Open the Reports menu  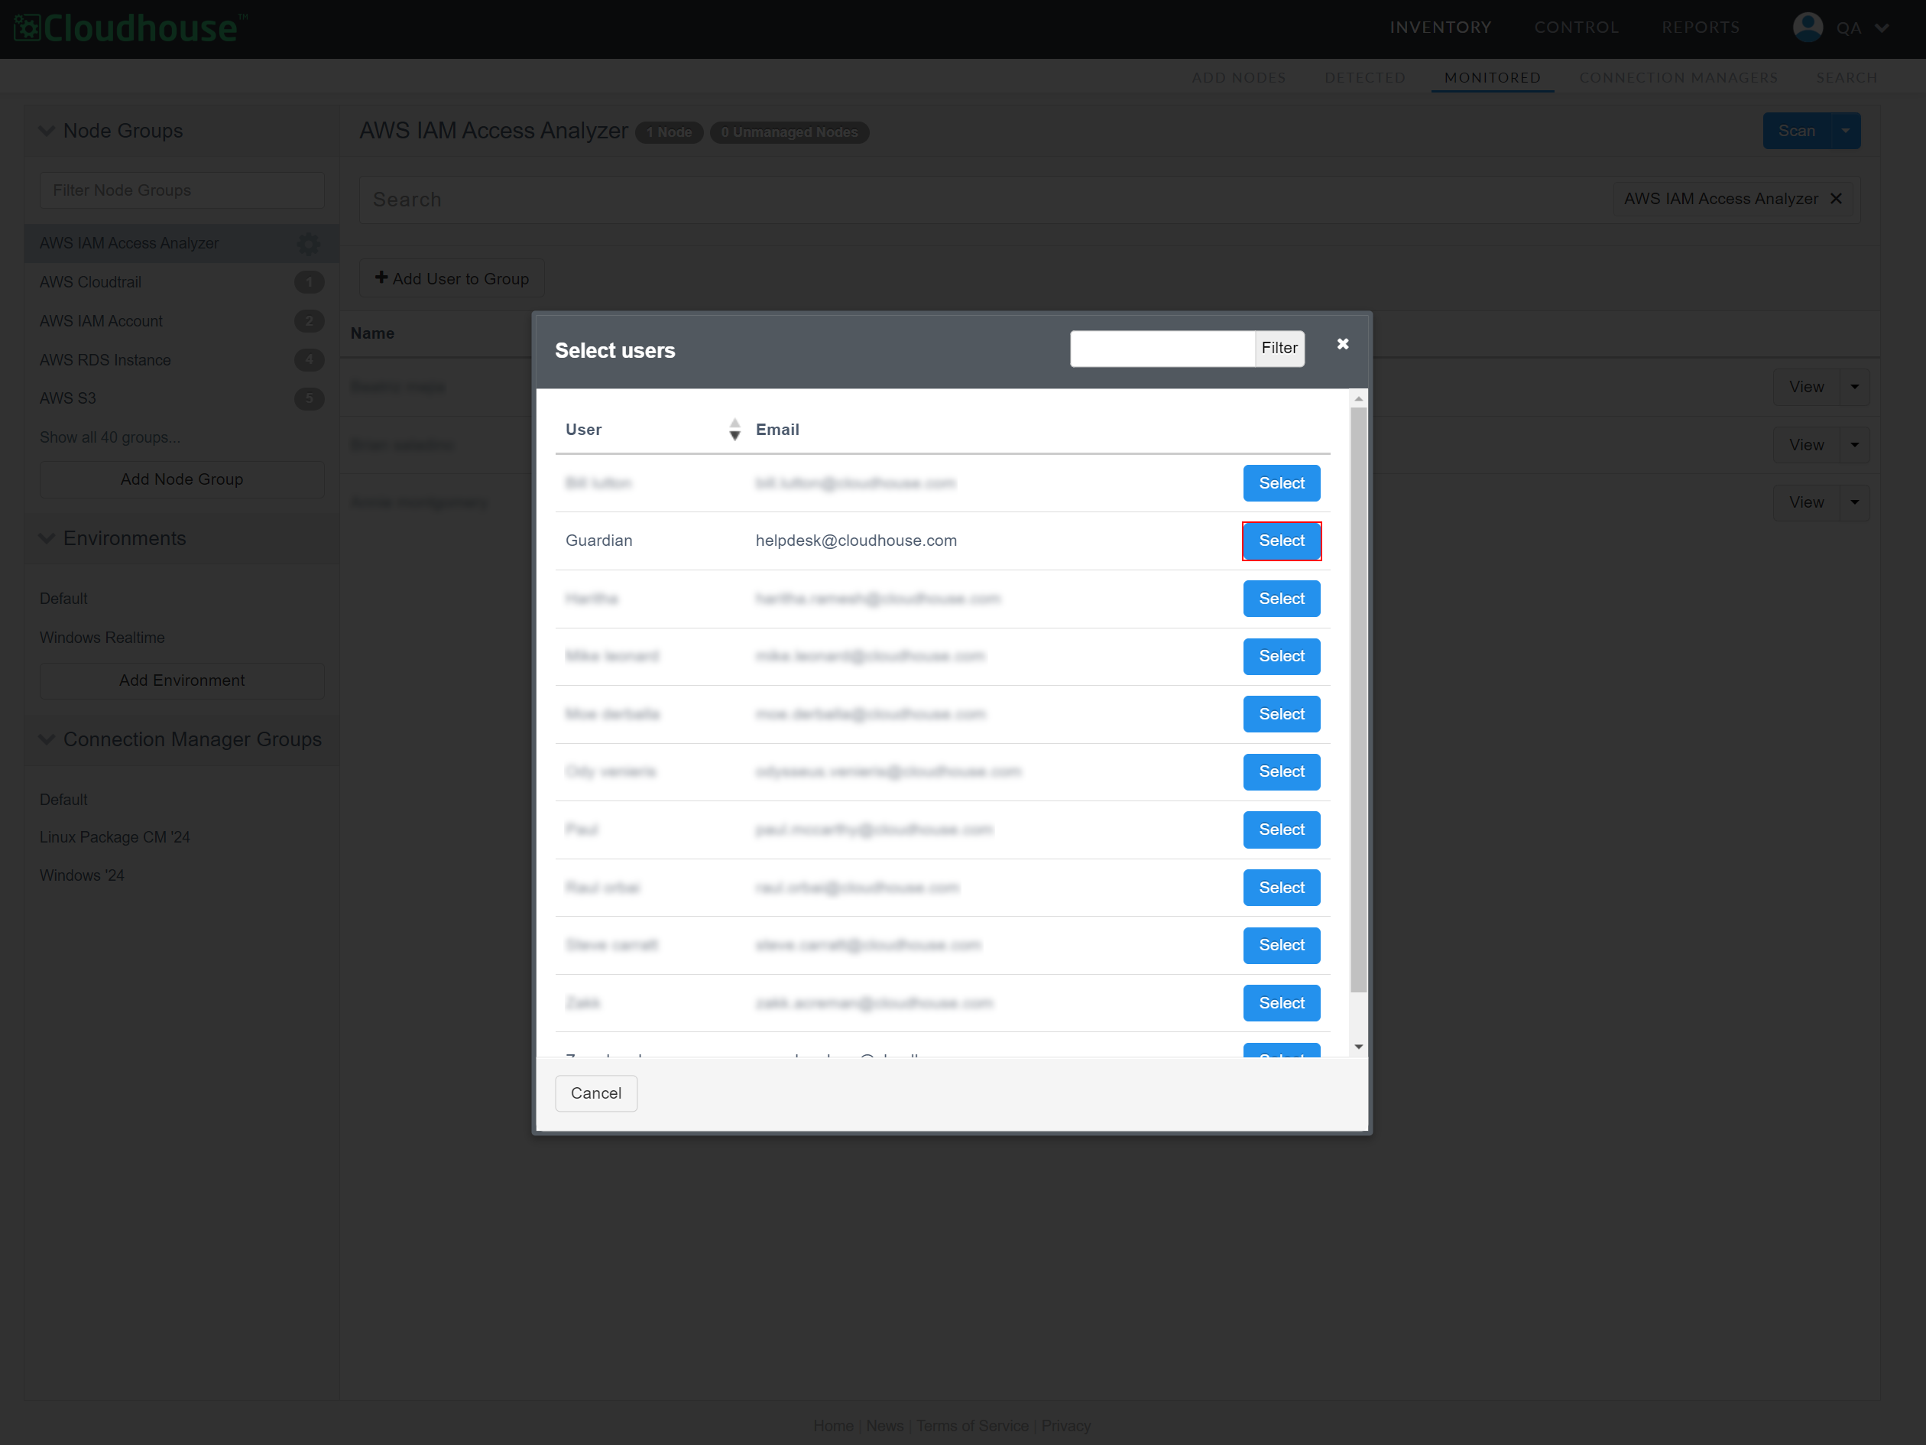pyautogui.click(x=1701, y=27)
